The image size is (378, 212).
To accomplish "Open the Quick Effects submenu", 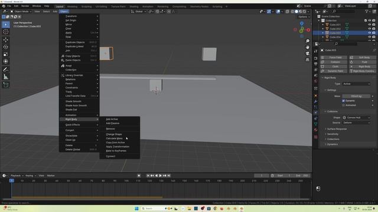I will click(x=79, y=125).
